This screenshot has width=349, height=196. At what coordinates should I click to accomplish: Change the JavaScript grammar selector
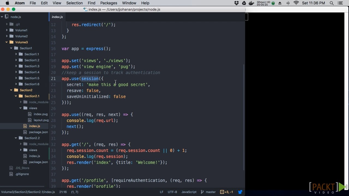click(189, 192)
